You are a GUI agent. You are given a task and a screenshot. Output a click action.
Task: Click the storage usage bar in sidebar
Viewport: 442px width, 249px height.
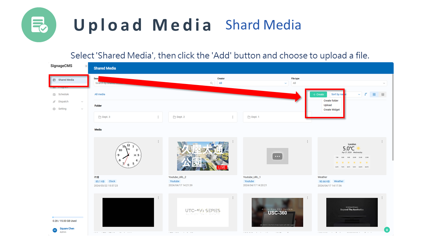68,217
